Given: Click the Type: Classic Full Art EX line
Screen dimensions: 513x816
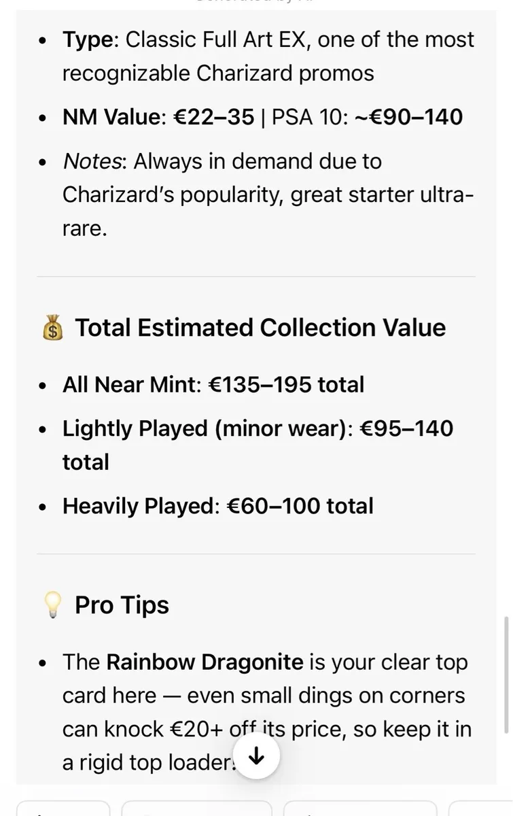Looking at the screenshot, I should click(268, 56).
